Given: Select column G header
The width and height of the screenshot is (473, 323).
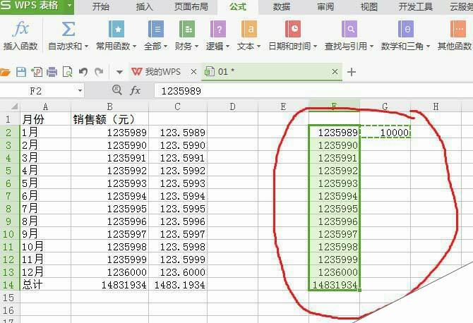Looking at the screenshot, I should (x=385, y=106).
